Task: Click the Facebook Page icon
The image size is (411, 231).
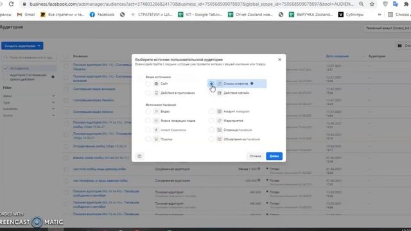Action: [220, 130]
